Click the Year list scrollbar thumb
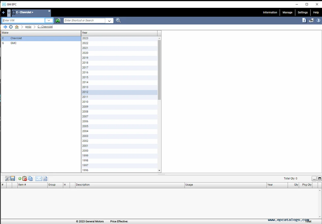 click(x=159, y=70)
